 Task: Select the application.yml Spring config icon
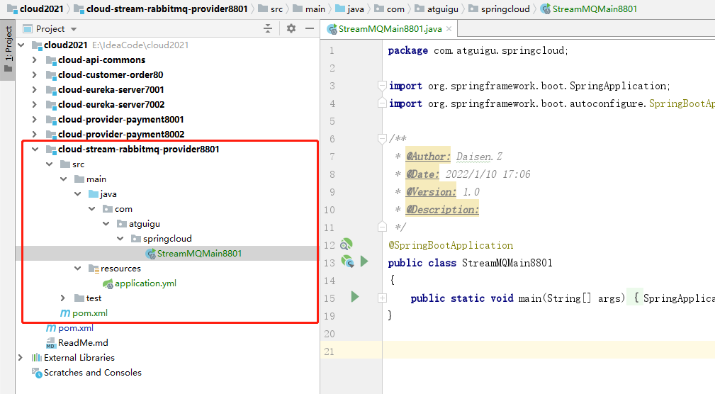[x=108, y=284]
